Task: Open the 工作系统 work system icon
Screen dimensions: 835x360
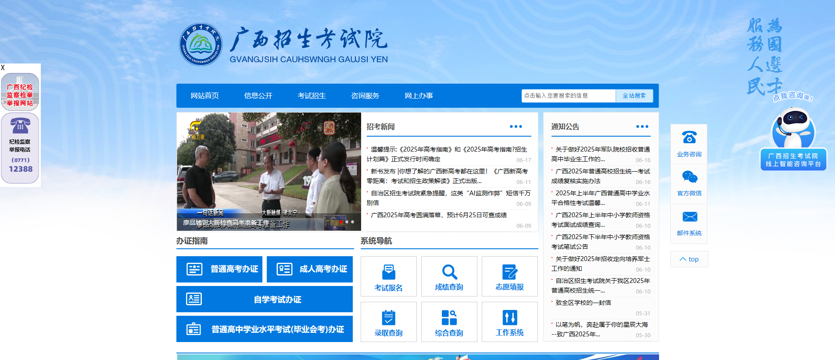Action: coord(509,318)
